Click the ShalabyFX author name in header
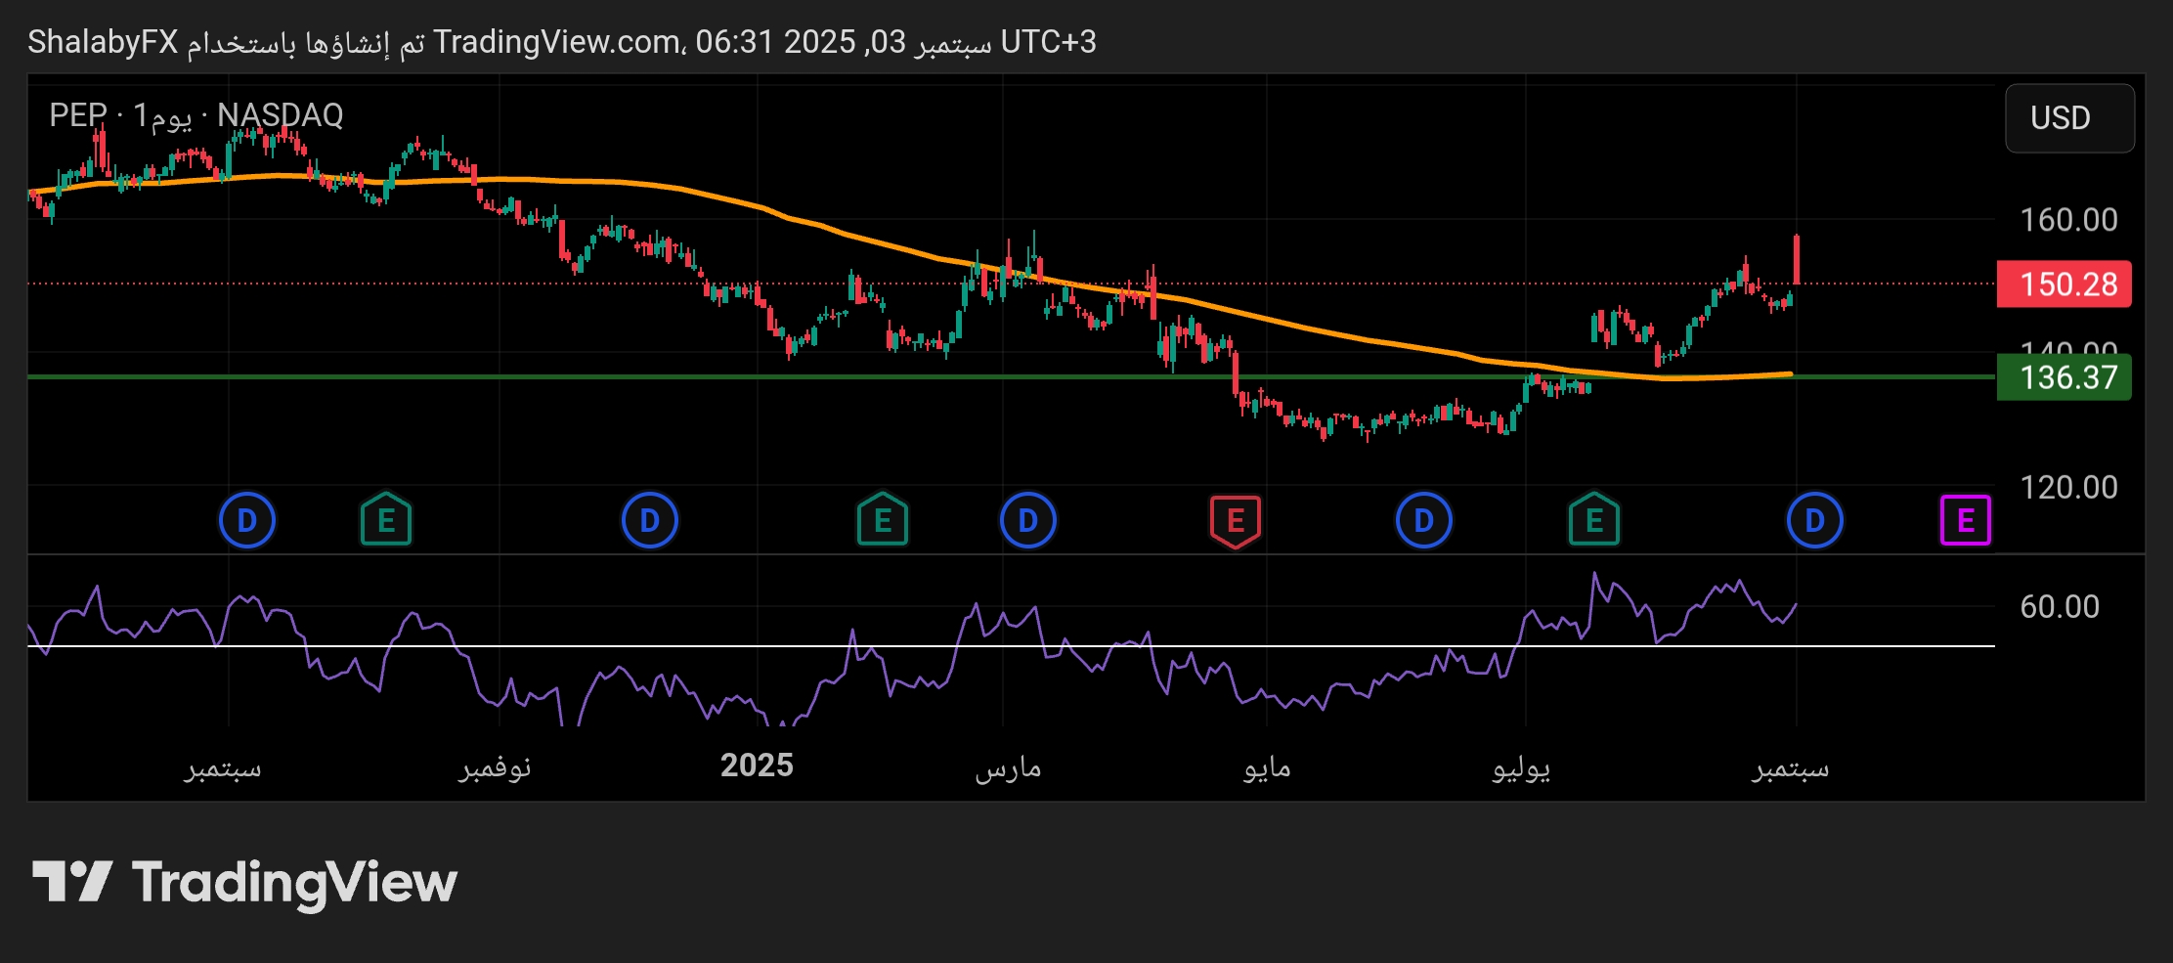The width and height of the screenshot is (2173, 963). point(103,42)
